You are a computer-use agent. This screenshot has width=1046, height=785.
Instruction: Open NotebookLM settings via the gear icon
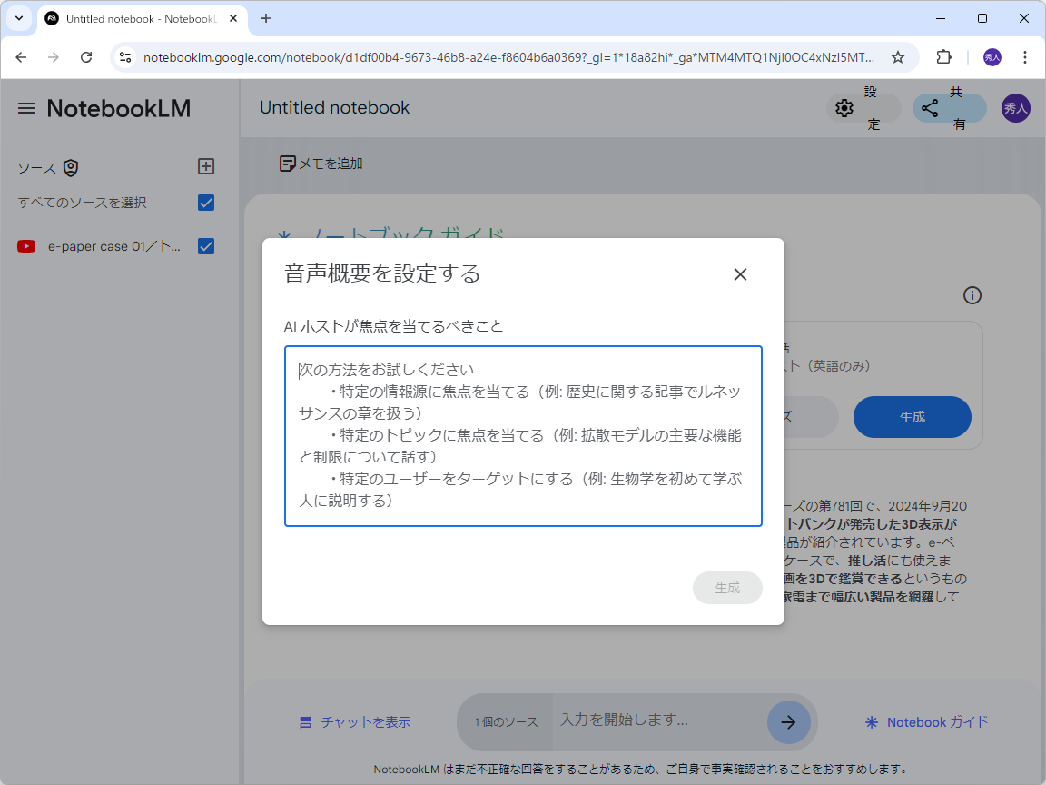(x=845, y=107)
